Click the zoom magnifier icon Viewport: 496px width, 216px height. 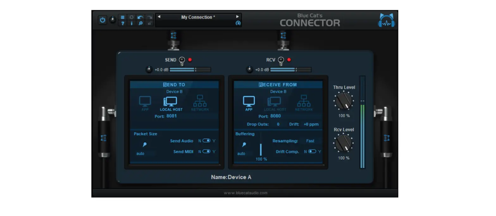[140, 23]
